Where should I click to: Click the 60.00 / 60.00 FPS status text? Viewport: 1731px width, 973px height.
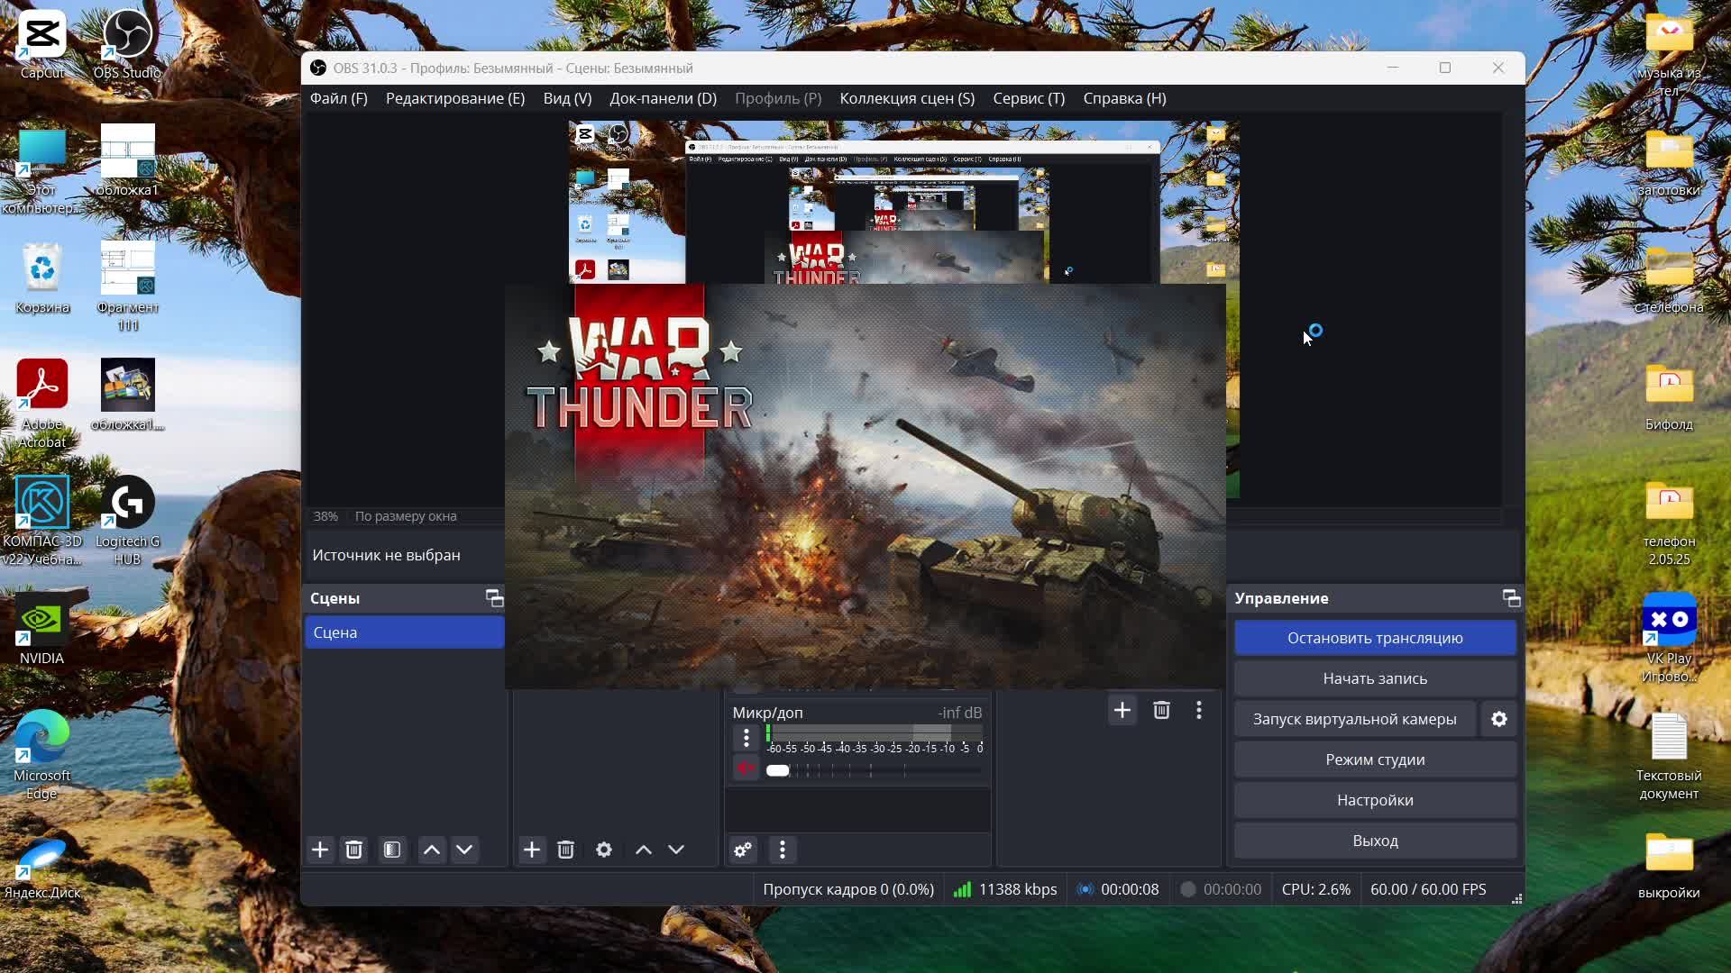(1428, 889)
